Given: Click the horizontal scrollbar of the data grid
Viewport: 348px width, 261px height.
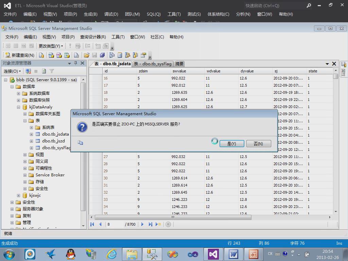Looking at the screenshot, I should click(x=173, y=217).
